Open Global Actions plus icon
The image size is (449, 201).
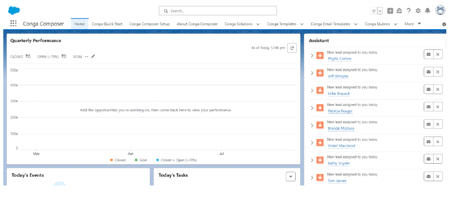[x=390, y=11]
